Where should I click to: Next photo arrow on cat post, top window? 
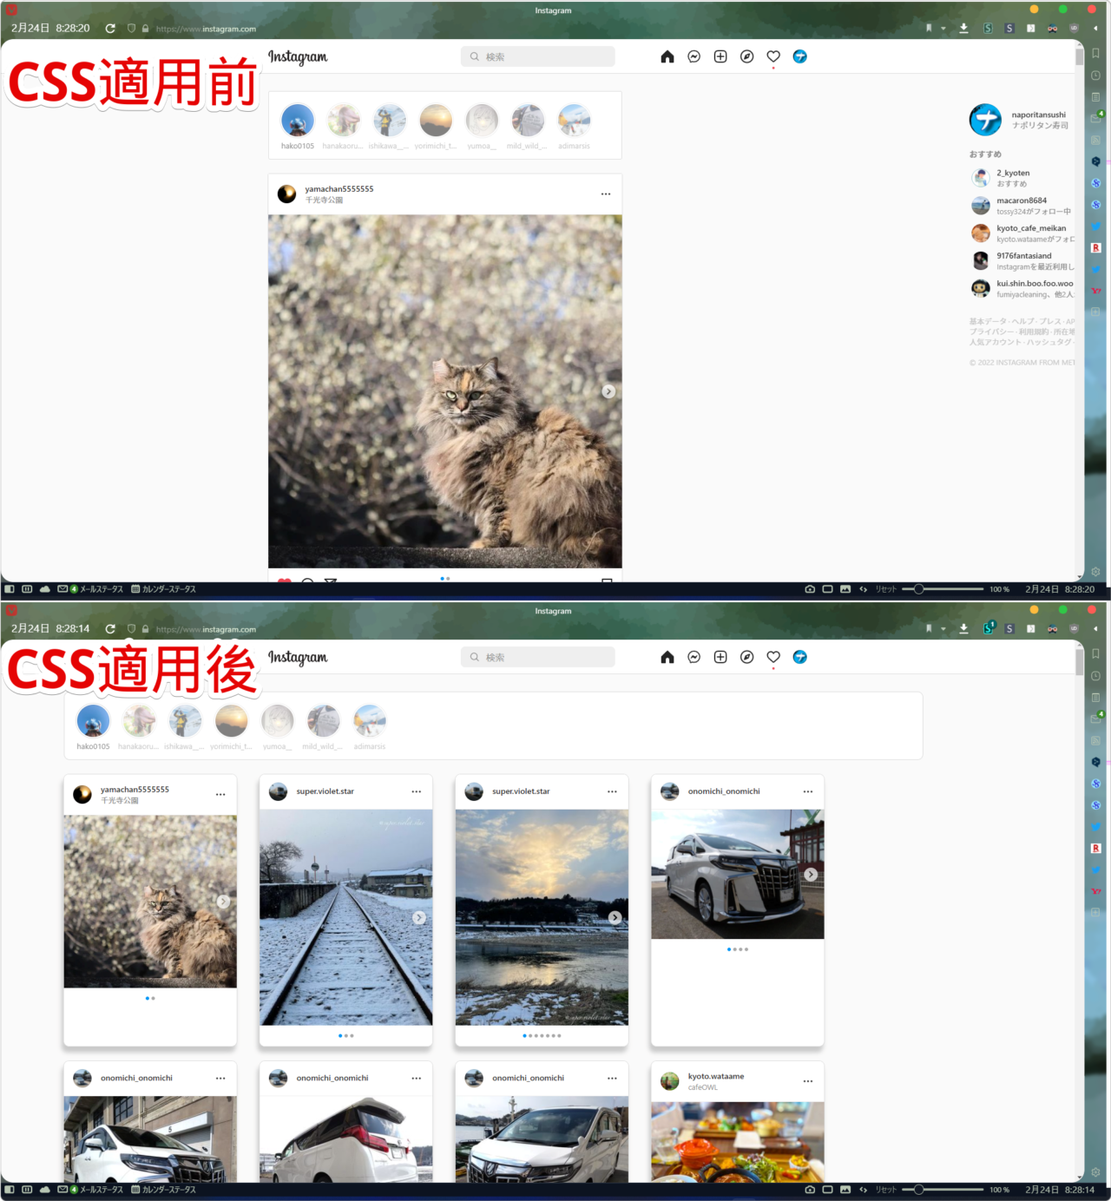609,391
